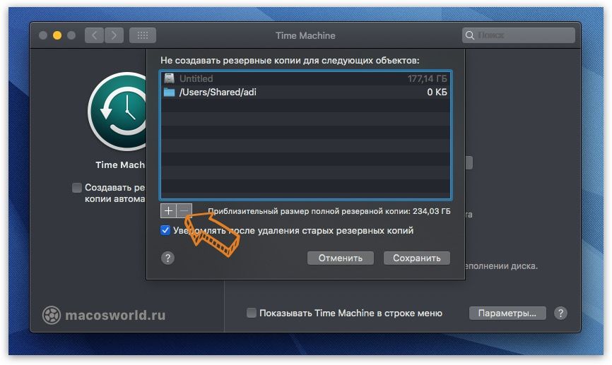Click the folder icon of /Users/Shared/adi

(169, 92)
